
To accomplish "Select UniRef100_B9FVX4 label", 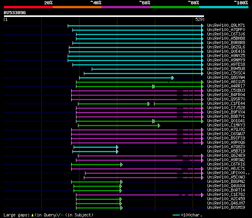I will [x=226, y=112].
